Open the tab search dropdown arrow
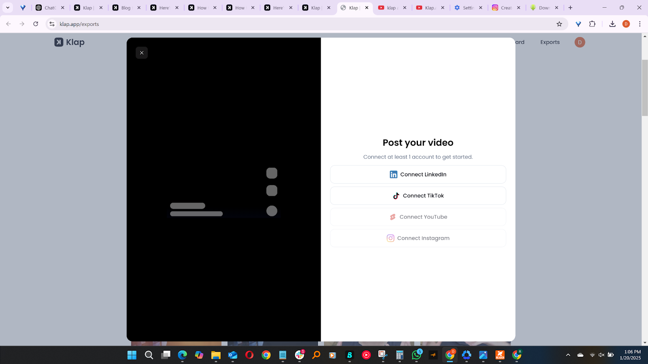The height and width of the screenshot is (364, 648). [x=8, y=8]
